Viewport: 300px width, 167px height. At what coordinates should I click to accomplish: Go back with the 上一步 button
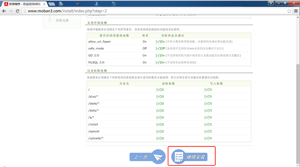point(147,157)
